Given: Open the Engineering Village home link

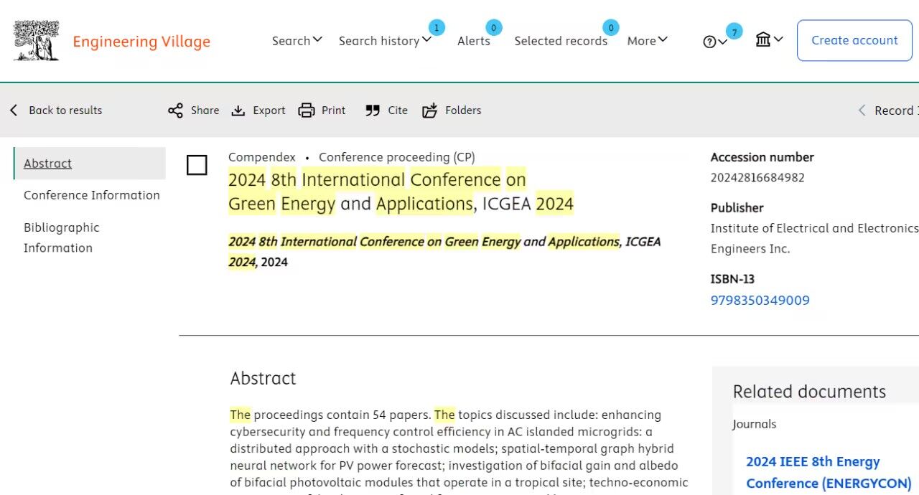Looking at the screenshot, I should pos(141,42).
